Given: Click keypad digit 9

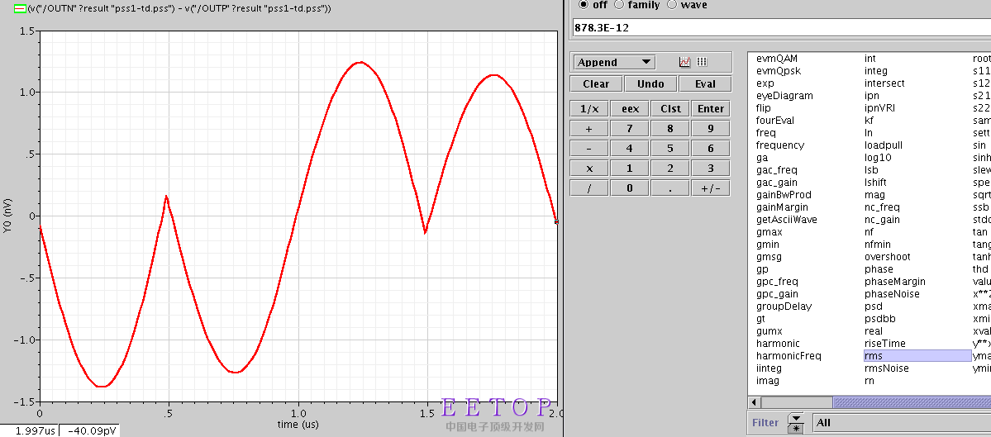Looking at the screenshot, I should [710, 129].
